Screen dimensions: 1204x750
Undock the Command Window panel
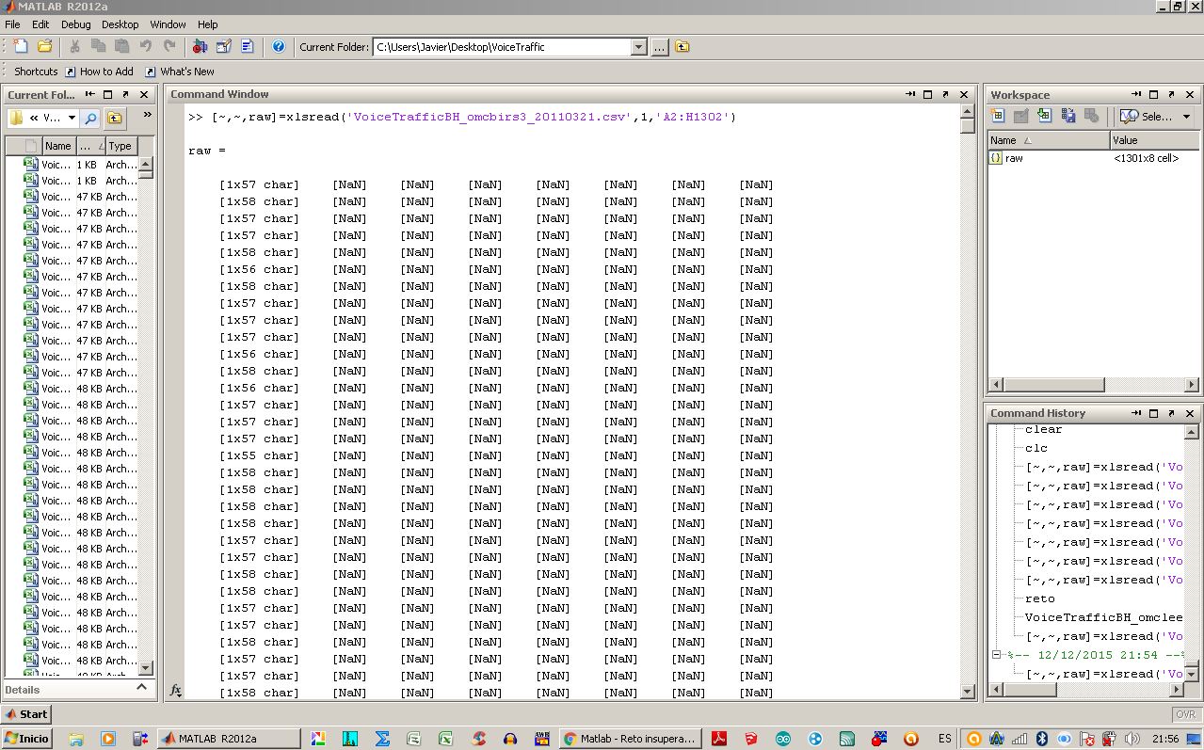pyautogui.click(x=946, y=94)
